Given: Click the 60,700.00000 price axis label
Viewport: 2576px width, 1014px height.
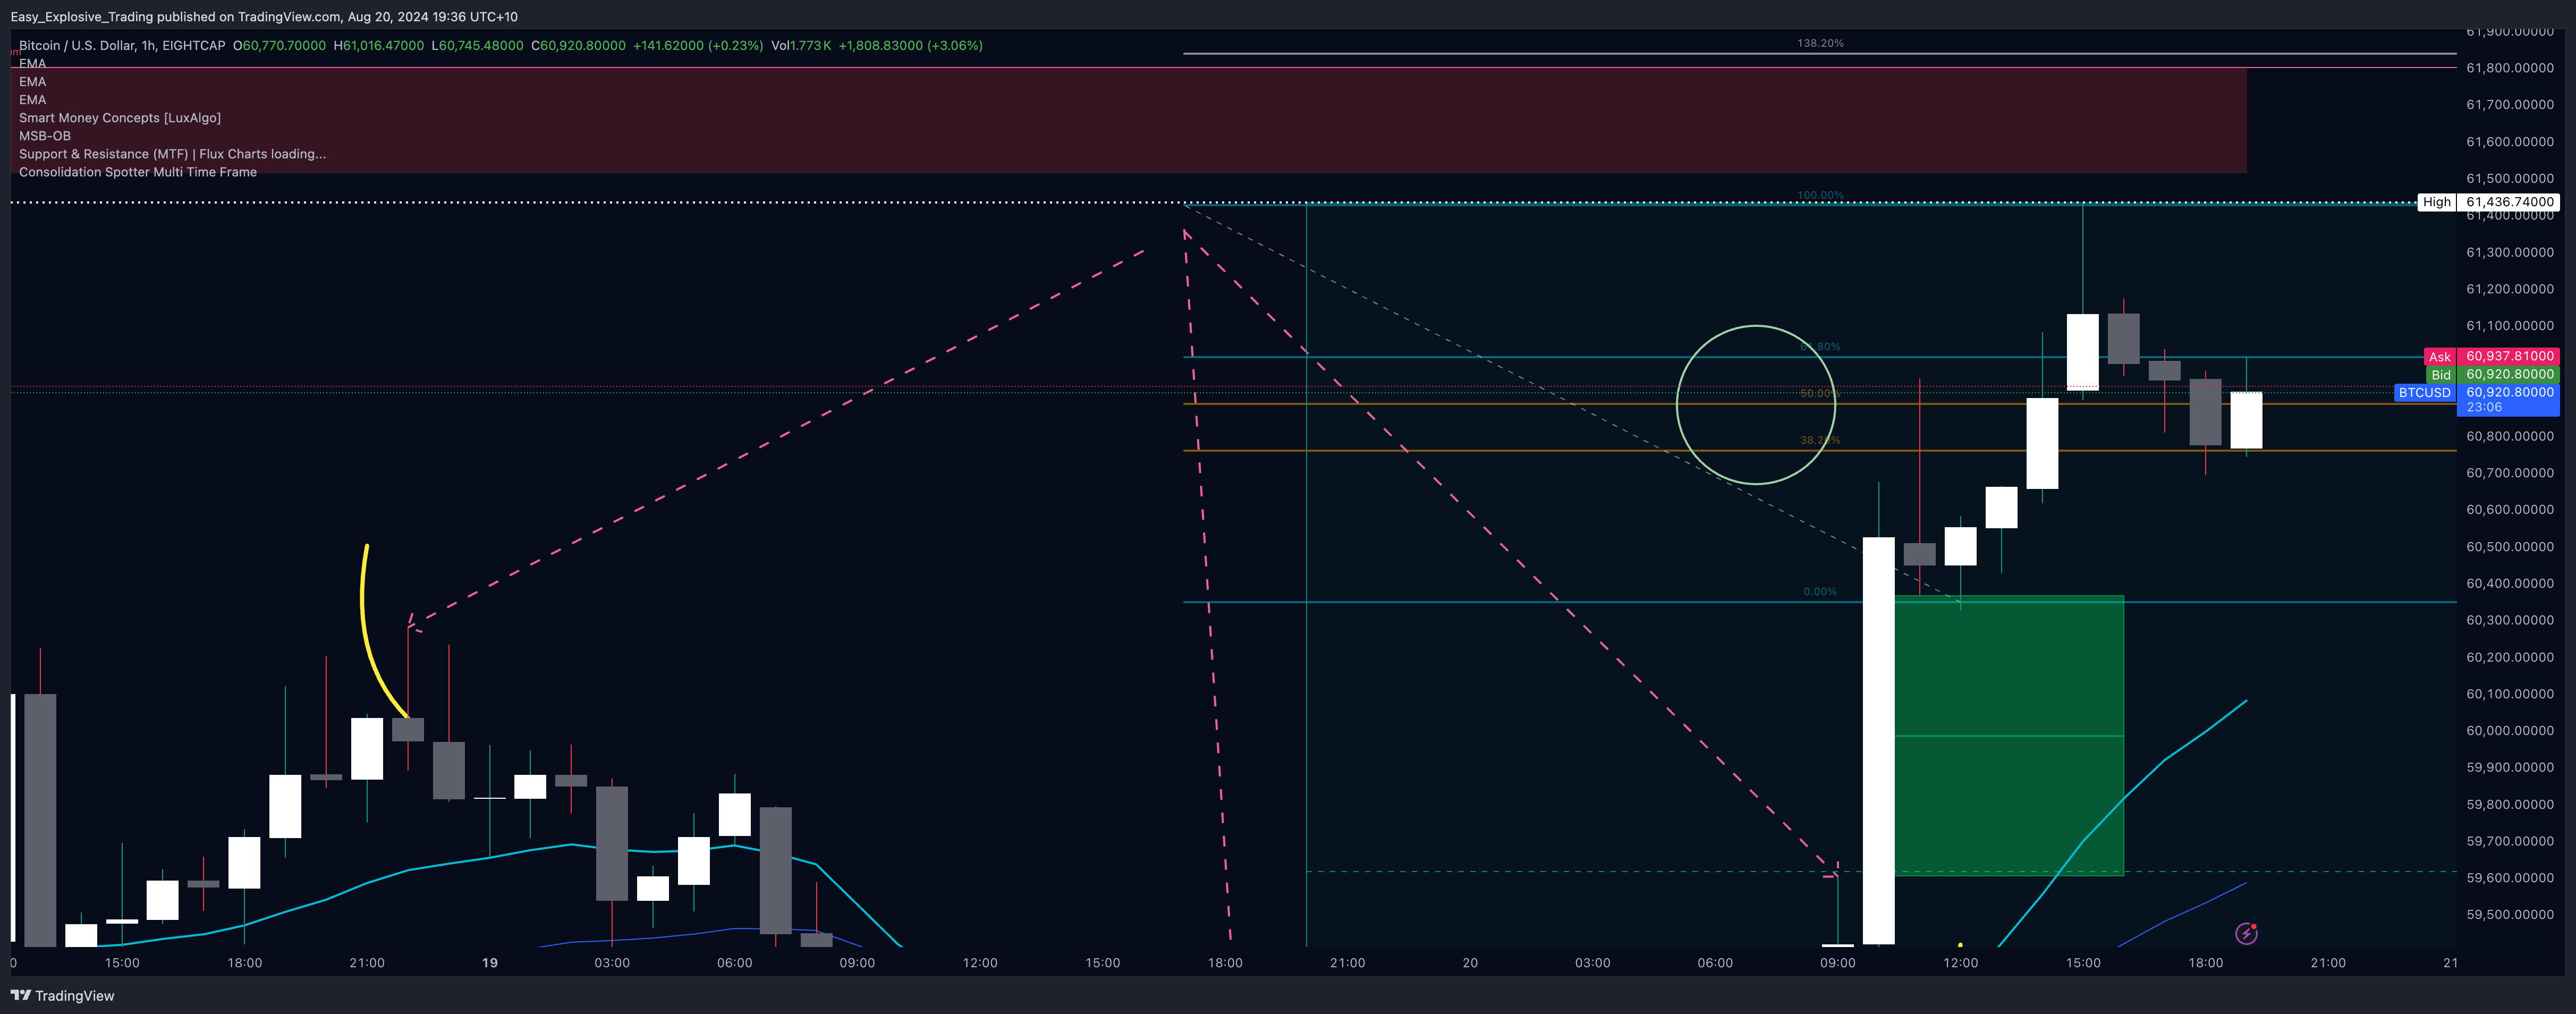Looking at the screenshot, I should [2509, 473].
